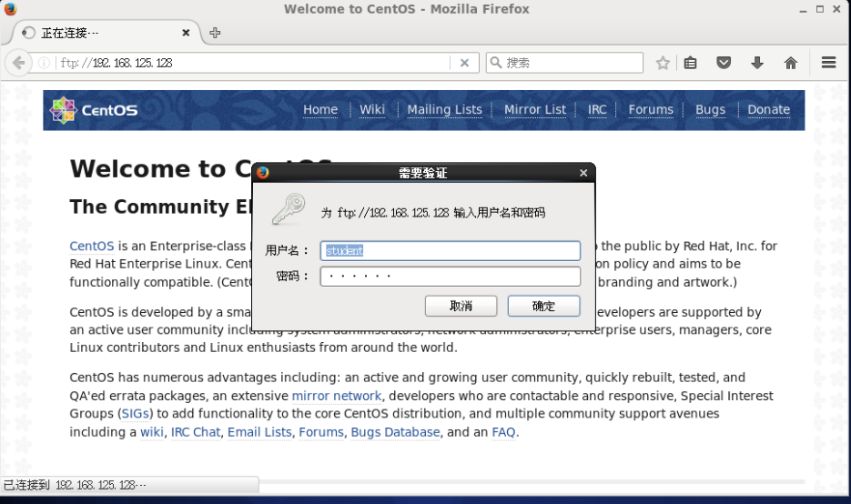Viewport: 851px width, 504px height.
Task: Maximize the Firefox window
Action: click(819, 9)
